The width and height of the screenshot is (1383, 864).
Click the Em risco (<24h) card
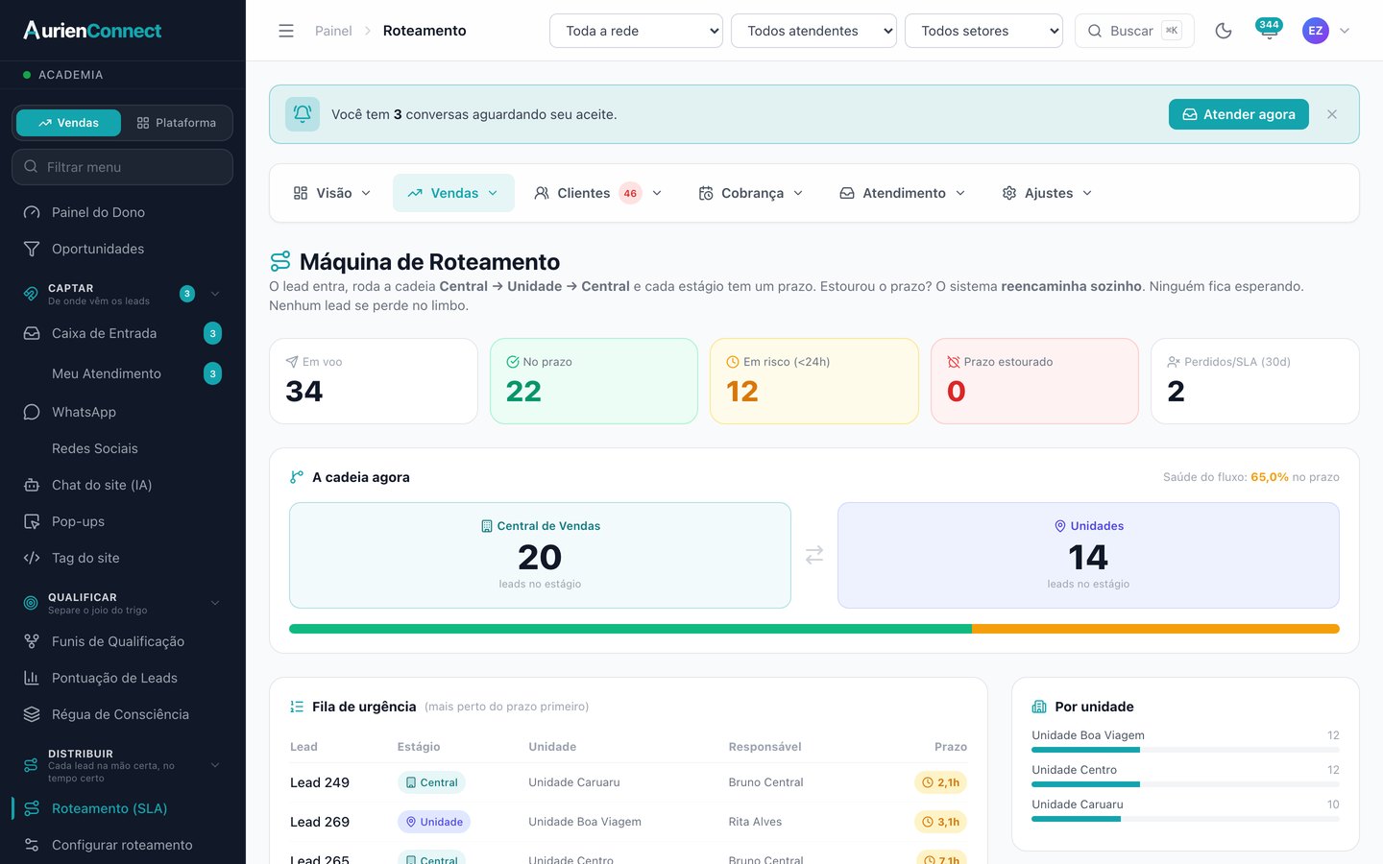coord(814,381)
